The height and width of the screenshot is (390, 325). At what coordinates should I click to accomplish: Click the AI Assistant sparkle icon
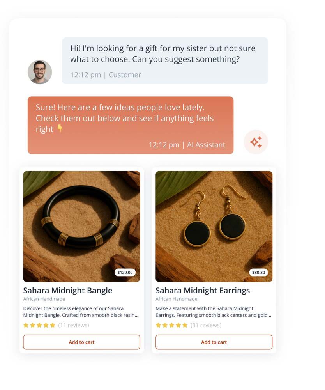pyautogui.click(x=256, y=142)
